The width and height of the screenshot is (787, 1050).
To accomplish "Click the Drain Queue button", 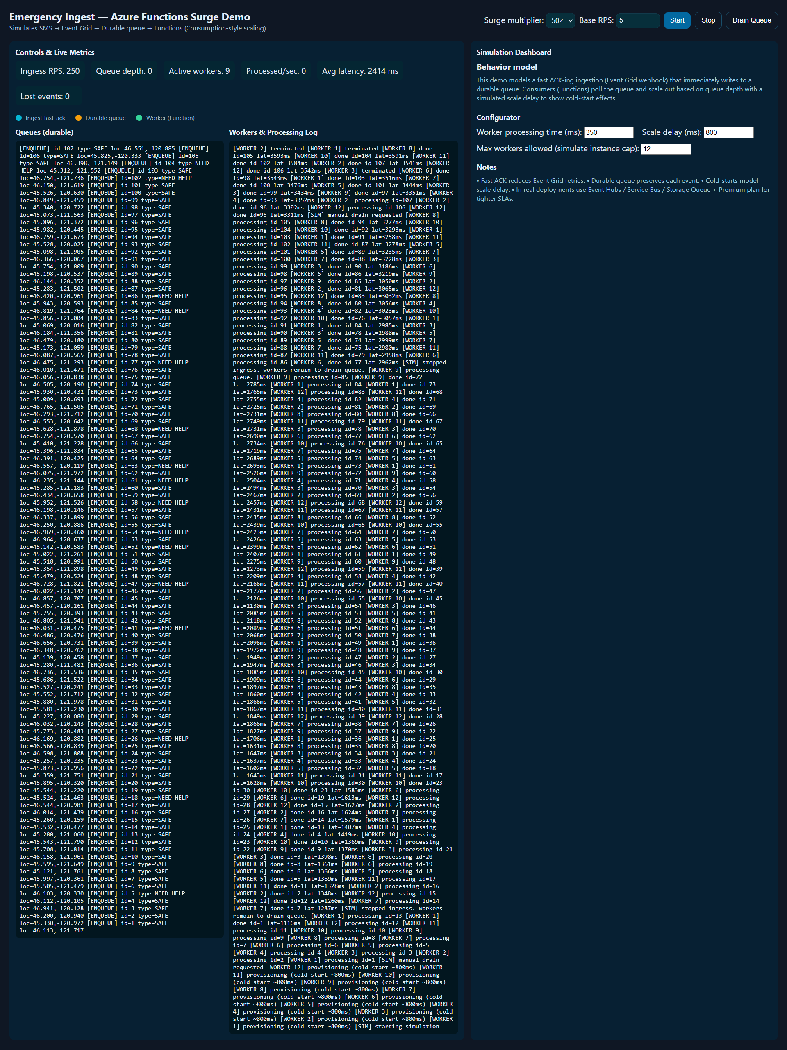I will 751,20.
